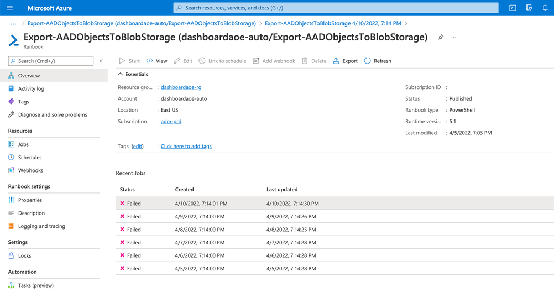Image resolution: width=554 pixels, height=292 pixels.
Task: Open the notifications bell
Action: click(x=545, y=8)
